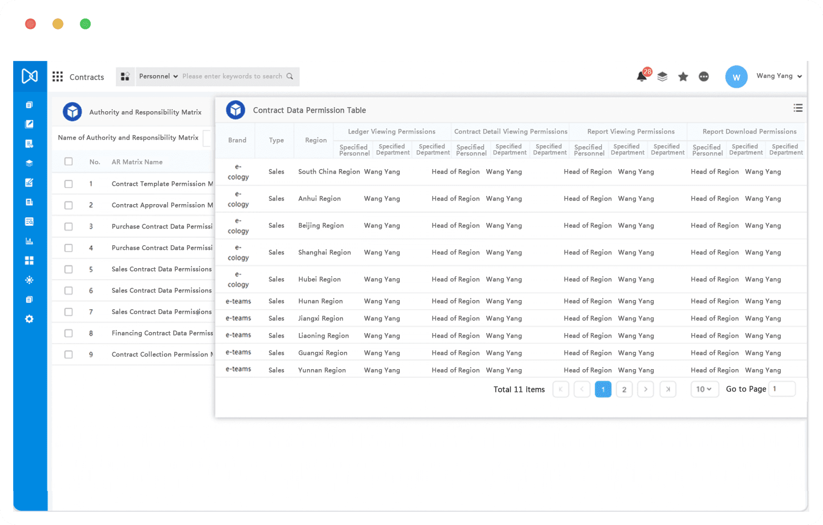Click the Beijing Region cell
Screen dimensions: 823x525
coord(321,225)
